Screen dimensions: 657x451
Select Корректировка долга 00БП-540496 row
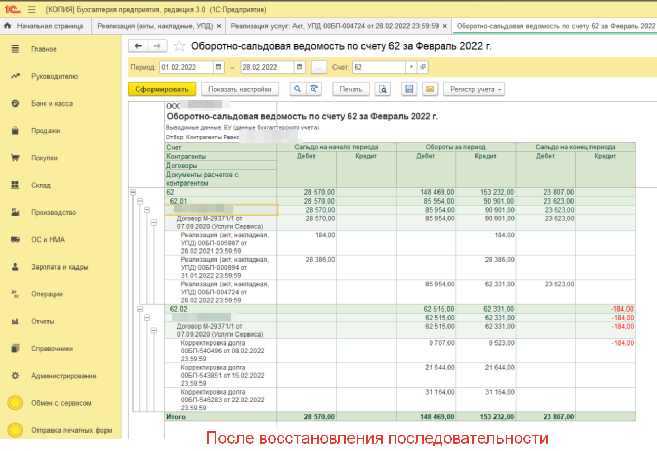pos(401,351)
